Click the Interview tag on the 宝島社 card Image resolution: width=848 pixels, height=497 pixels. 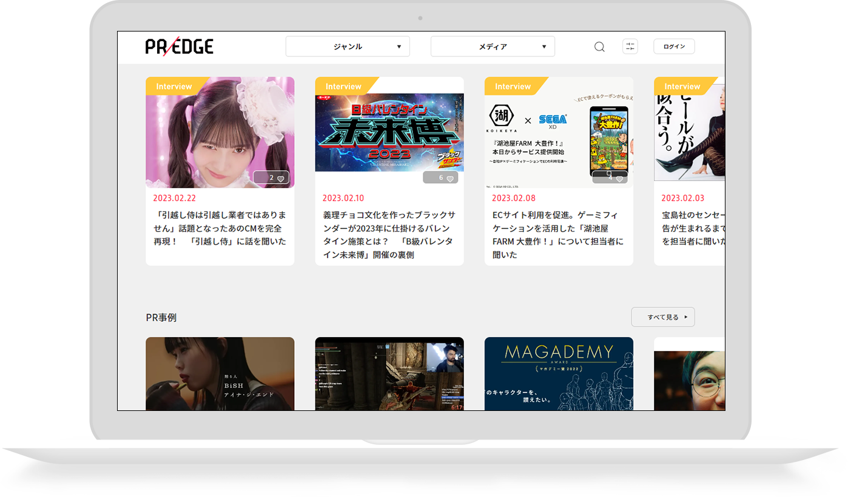[x=682, y=87]
